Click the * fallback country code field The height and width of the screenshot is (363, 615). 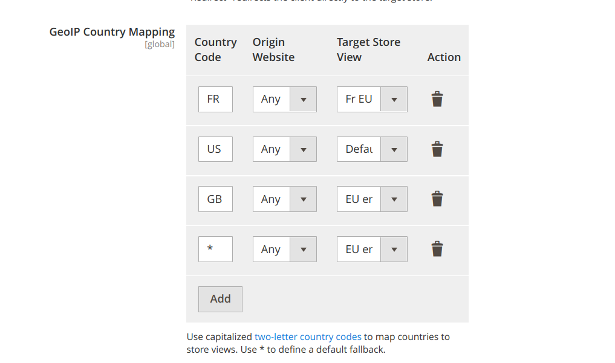click(215, 249)
